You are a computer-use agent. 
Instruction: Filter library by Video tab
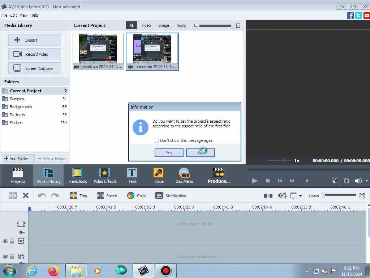coord(146,25)
